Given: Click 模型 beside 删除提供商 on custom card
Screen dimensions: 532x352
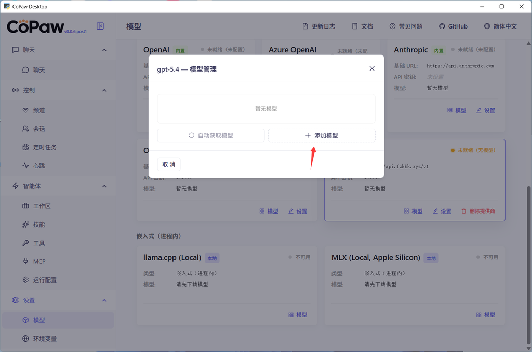Looking at the screenshot, I should [x=413, y=211].
